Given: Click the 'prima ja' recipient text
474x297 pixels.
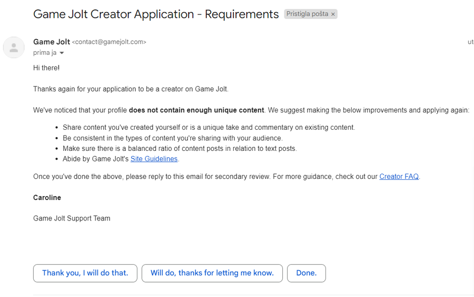Looking at the screenshot, I should (x=45, y=53).
